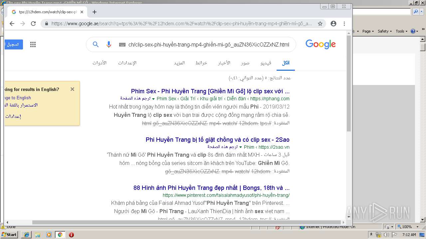Open the '88 Hình ảnh Phi Huyền Trang' result
Image resolution: width=426 pixels, height=239 pixels.
click(211, 188)
